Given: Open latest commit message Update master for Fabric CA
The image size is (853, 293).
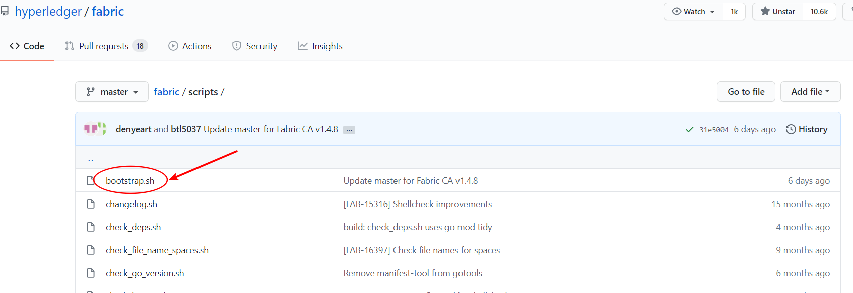Looking at the screenshot, I should 271,129.
